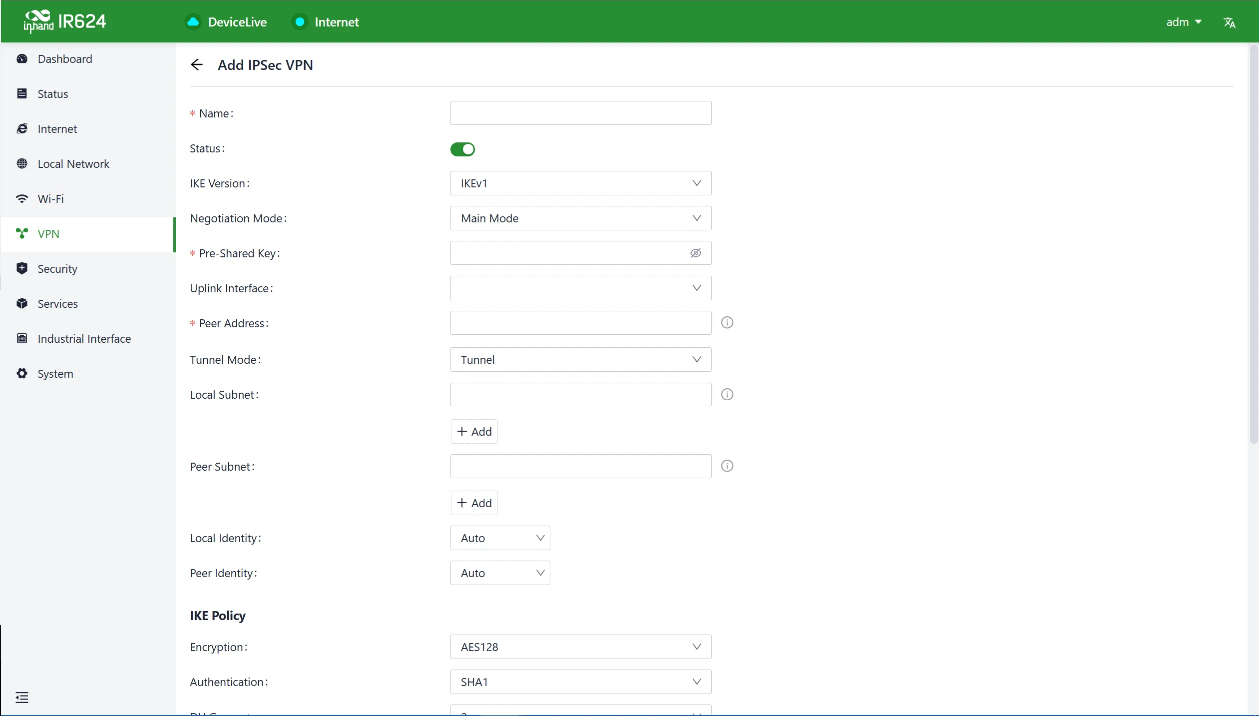Viewport: 1259px width, 716px height.
Task: Open the language translation icon
Action: [1229, 22]
